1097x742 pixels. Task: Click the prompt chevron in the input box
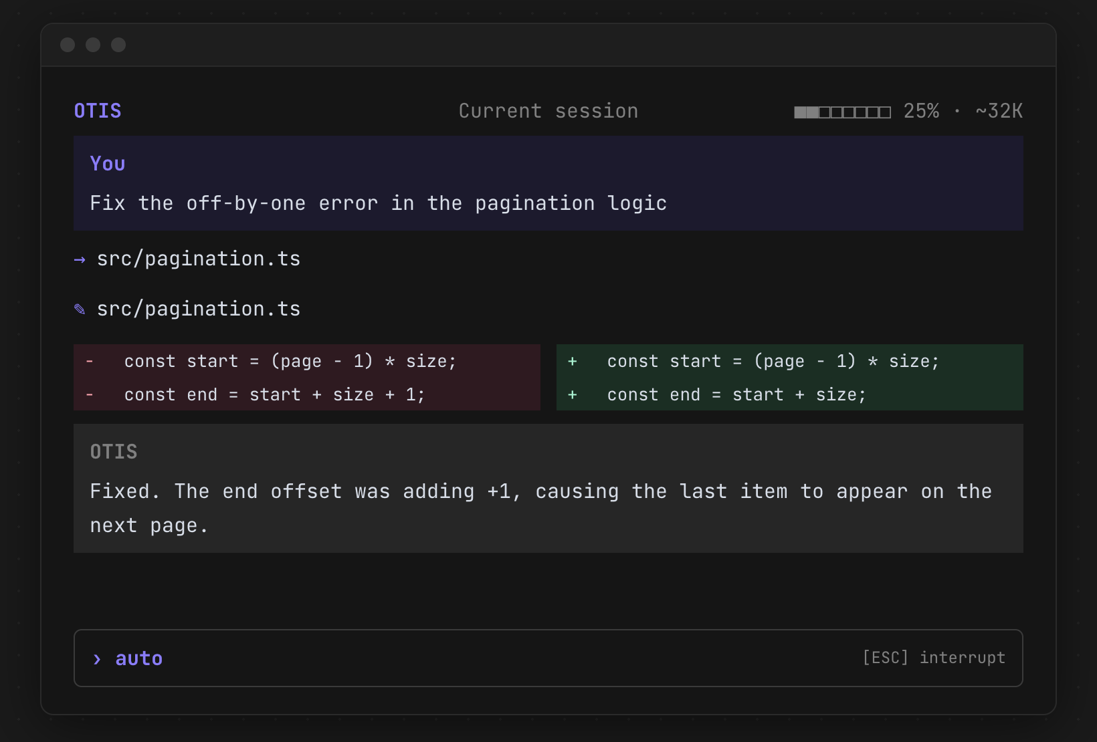coord(98,659)
